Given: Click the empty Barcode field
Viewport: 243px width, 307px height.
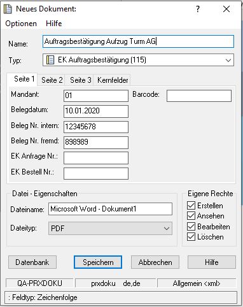Looking at the screenshot, I should [x=199, y=96].
